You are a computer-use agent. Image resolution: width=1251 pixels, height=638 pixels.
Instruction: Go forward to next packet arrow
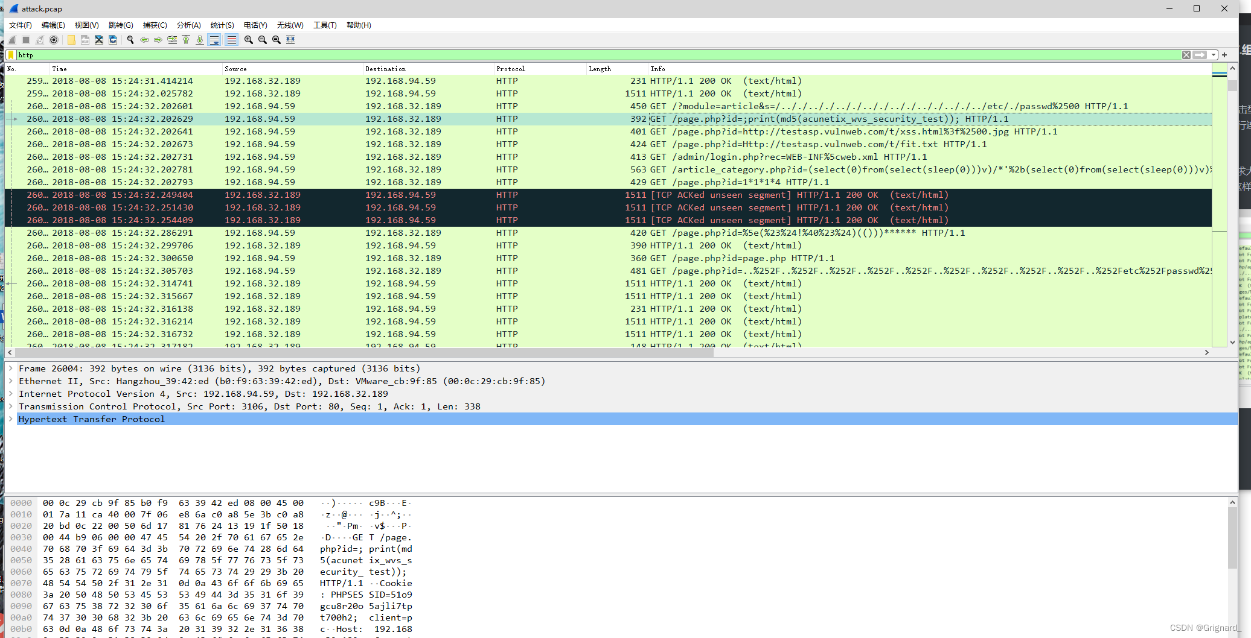coord(158,40)
